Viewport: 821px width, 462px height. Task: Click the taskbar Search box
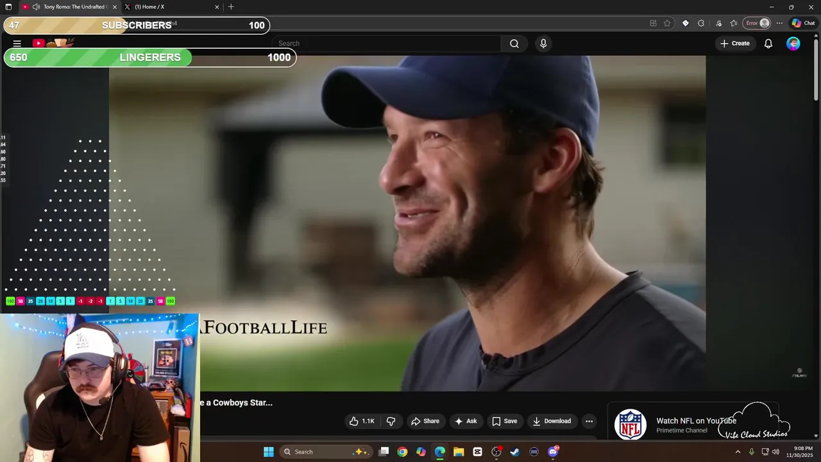click(325, 452)
